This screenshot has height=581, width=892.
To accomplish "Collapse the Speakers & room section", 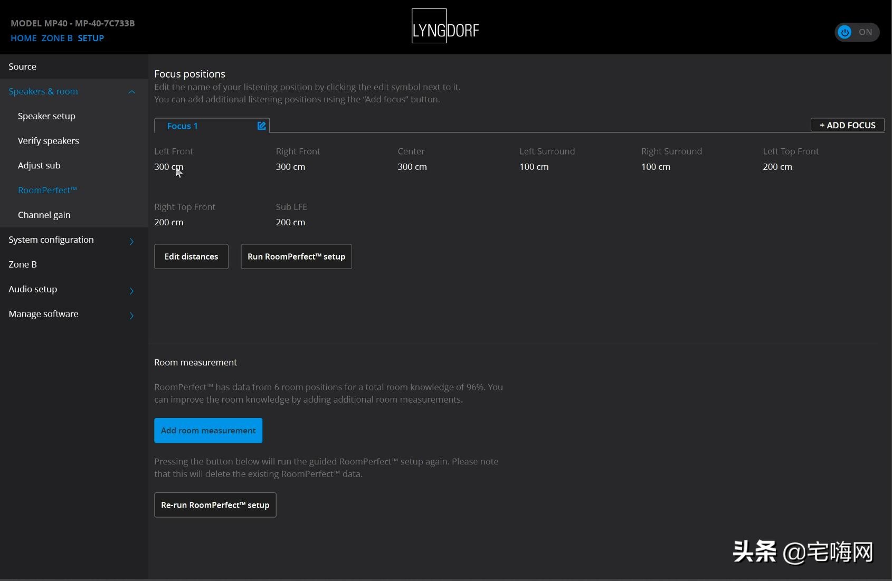I will pyautogui.click(x=131, y=92).
